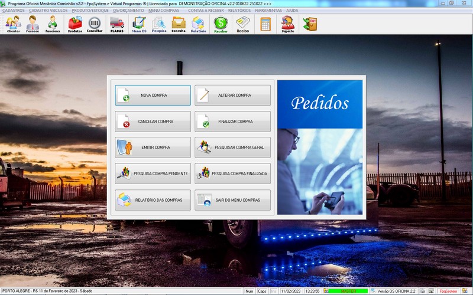The height and width of the screenshot is (295, 473).
Task: Click the date 11/02/2023 in status bar
Action: [x=291, y=291]
